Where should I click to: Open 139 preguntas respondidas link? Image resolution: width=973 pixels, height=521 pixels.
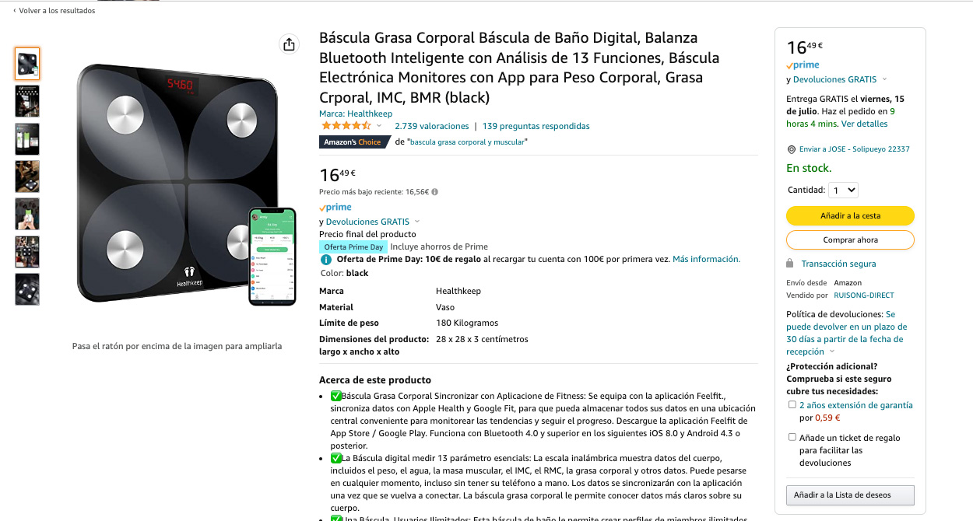tap(536, 126)
